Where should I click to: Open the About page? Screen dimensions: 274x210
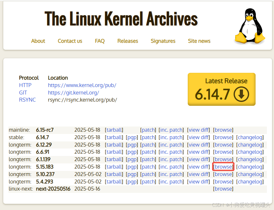point(38,41)
